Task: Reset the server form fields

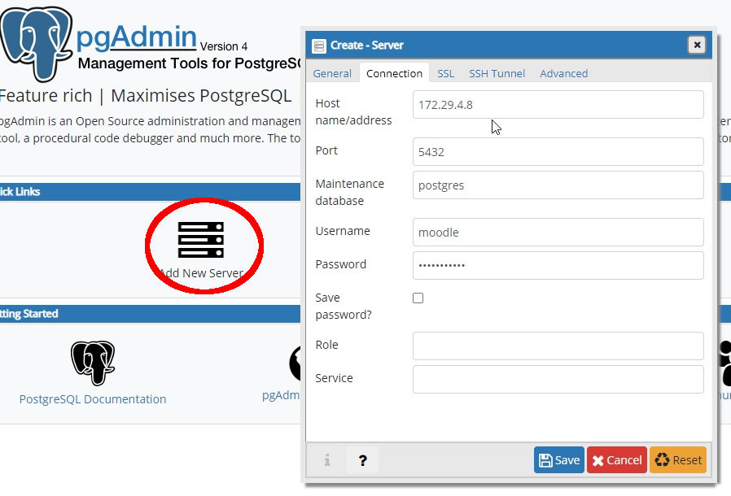Action: [677, 460]
